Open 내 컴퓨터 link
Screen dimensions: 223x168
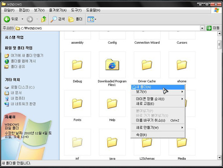(18, 98)
